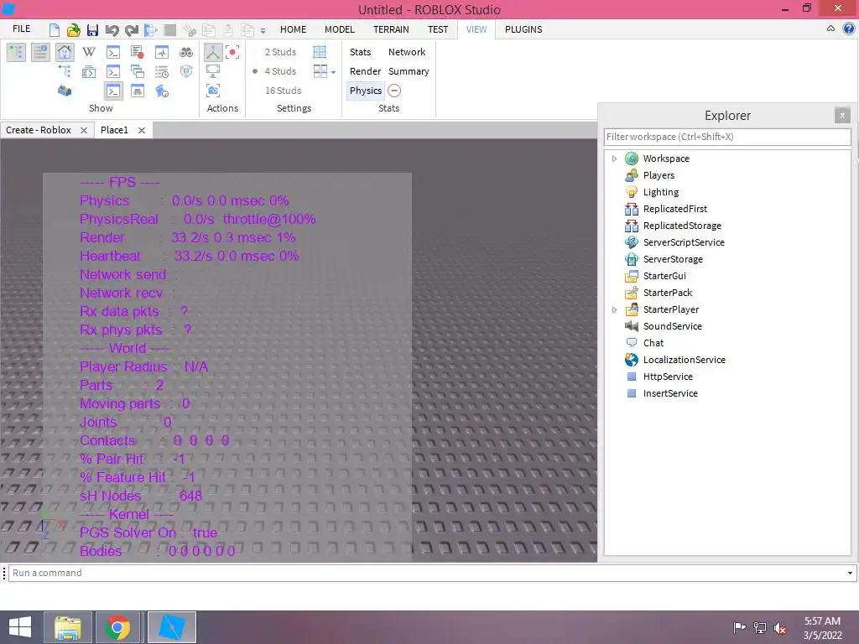Open the command bar history dropdown arrow
This screenshot has height=644, width=859.
[x=850, y=574]
